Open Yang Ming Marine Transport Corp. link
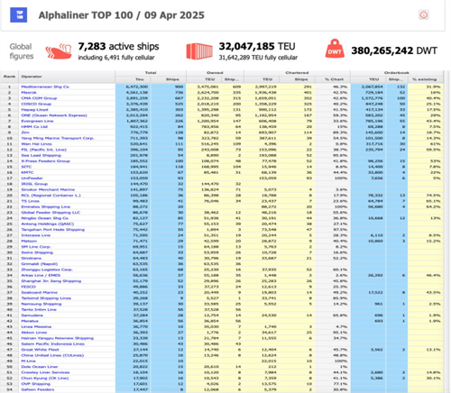Screen dimensions: 451x393 point(58,138)
